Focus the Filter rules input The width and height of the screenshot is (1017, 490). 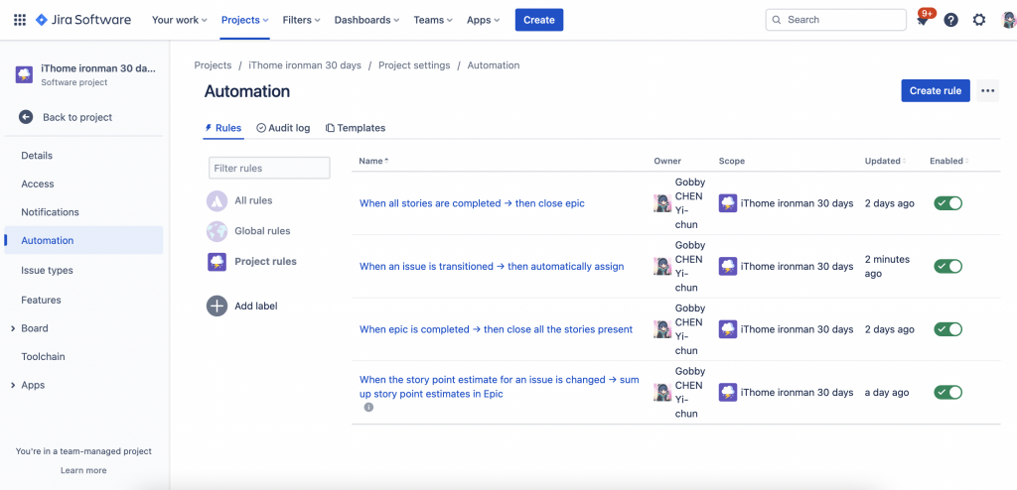pyautogui.click(x=269, y=168)
